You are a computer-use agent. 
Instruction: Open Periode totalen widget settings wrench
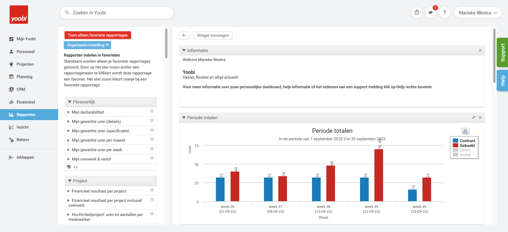[474, 118]
